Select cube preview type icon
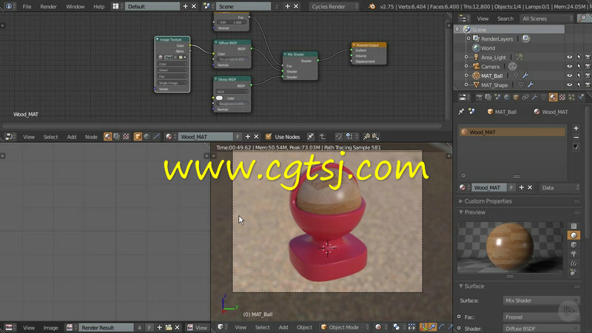Viewport: 592px width, 333px height. coord(573,245)
